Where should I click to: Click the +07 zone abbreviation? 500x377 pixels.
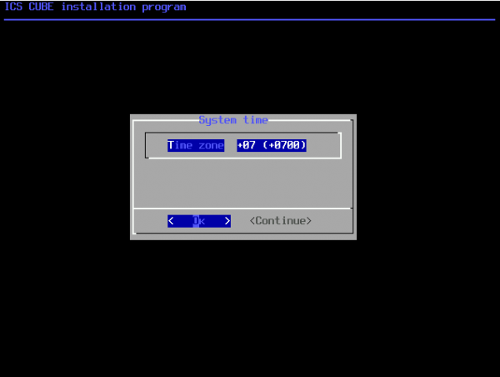coord(247,145)
